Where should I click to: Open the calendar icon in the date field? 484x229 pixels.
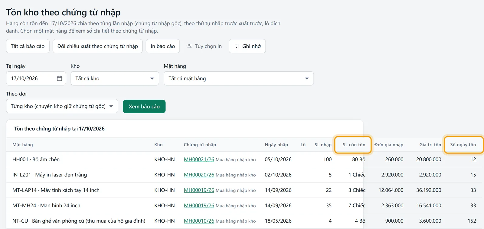tap(59, 78)
